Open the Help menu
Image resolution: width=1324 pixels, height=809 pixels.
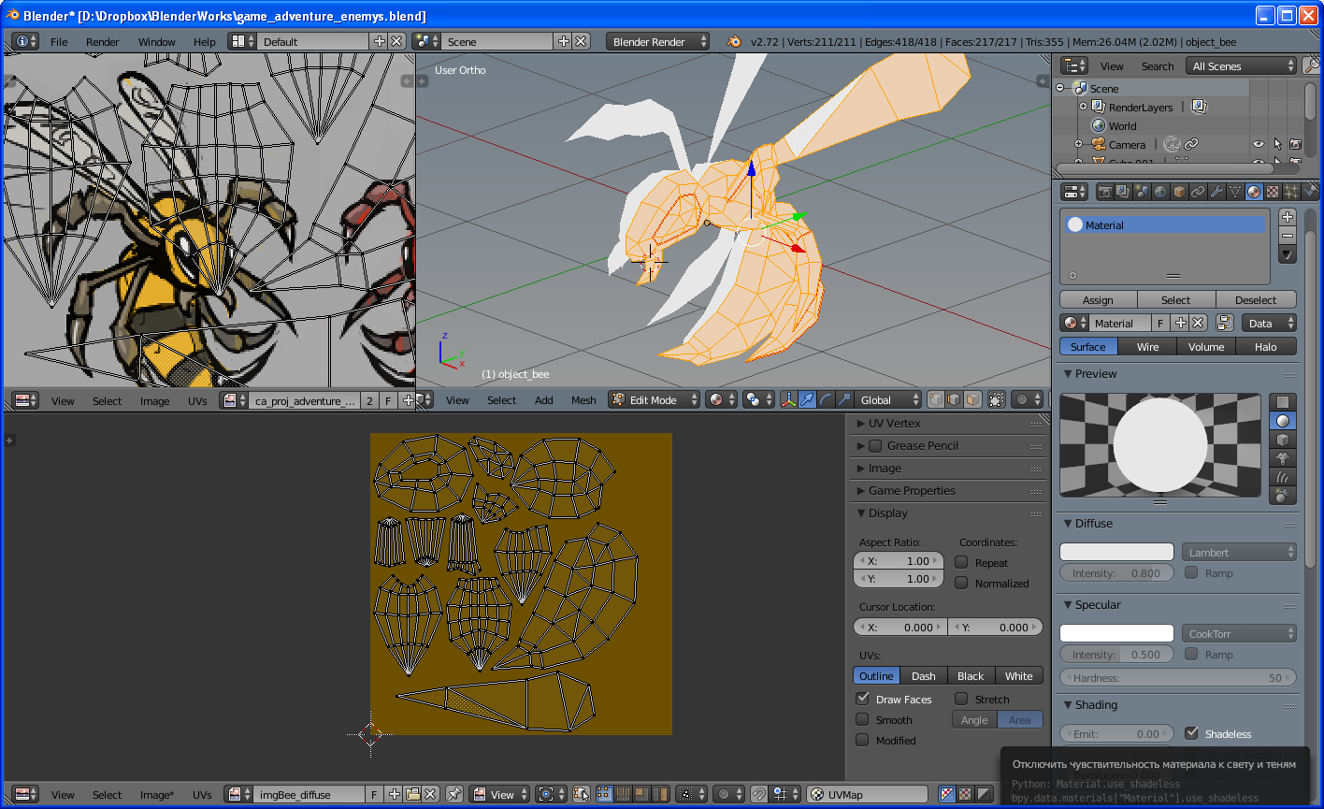[204, 42]
